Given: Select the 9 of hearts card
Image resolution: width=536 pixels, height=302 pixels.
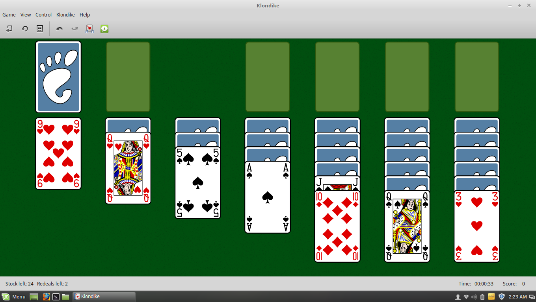Looking at the screenshot, I should coord(58,153).
